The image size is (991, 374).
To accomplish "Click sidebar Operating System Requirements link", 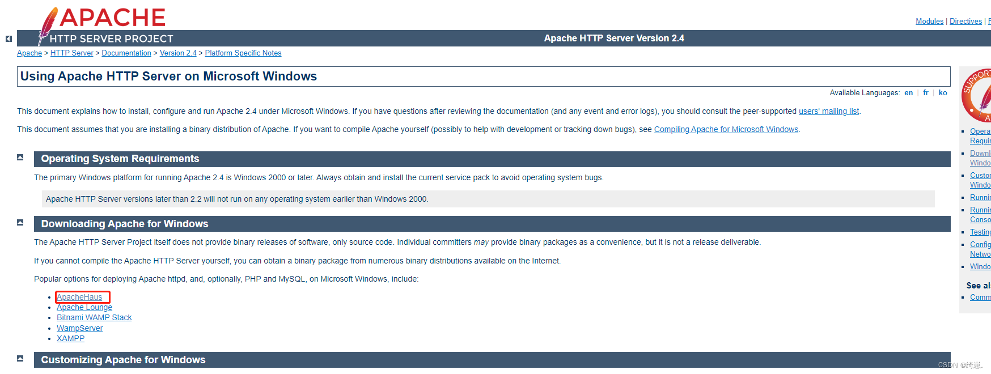I will 980,136.
